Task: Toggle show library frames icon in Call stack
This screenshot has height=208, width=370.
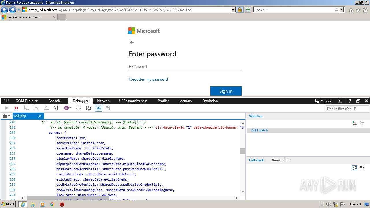Action: [355, 168]
